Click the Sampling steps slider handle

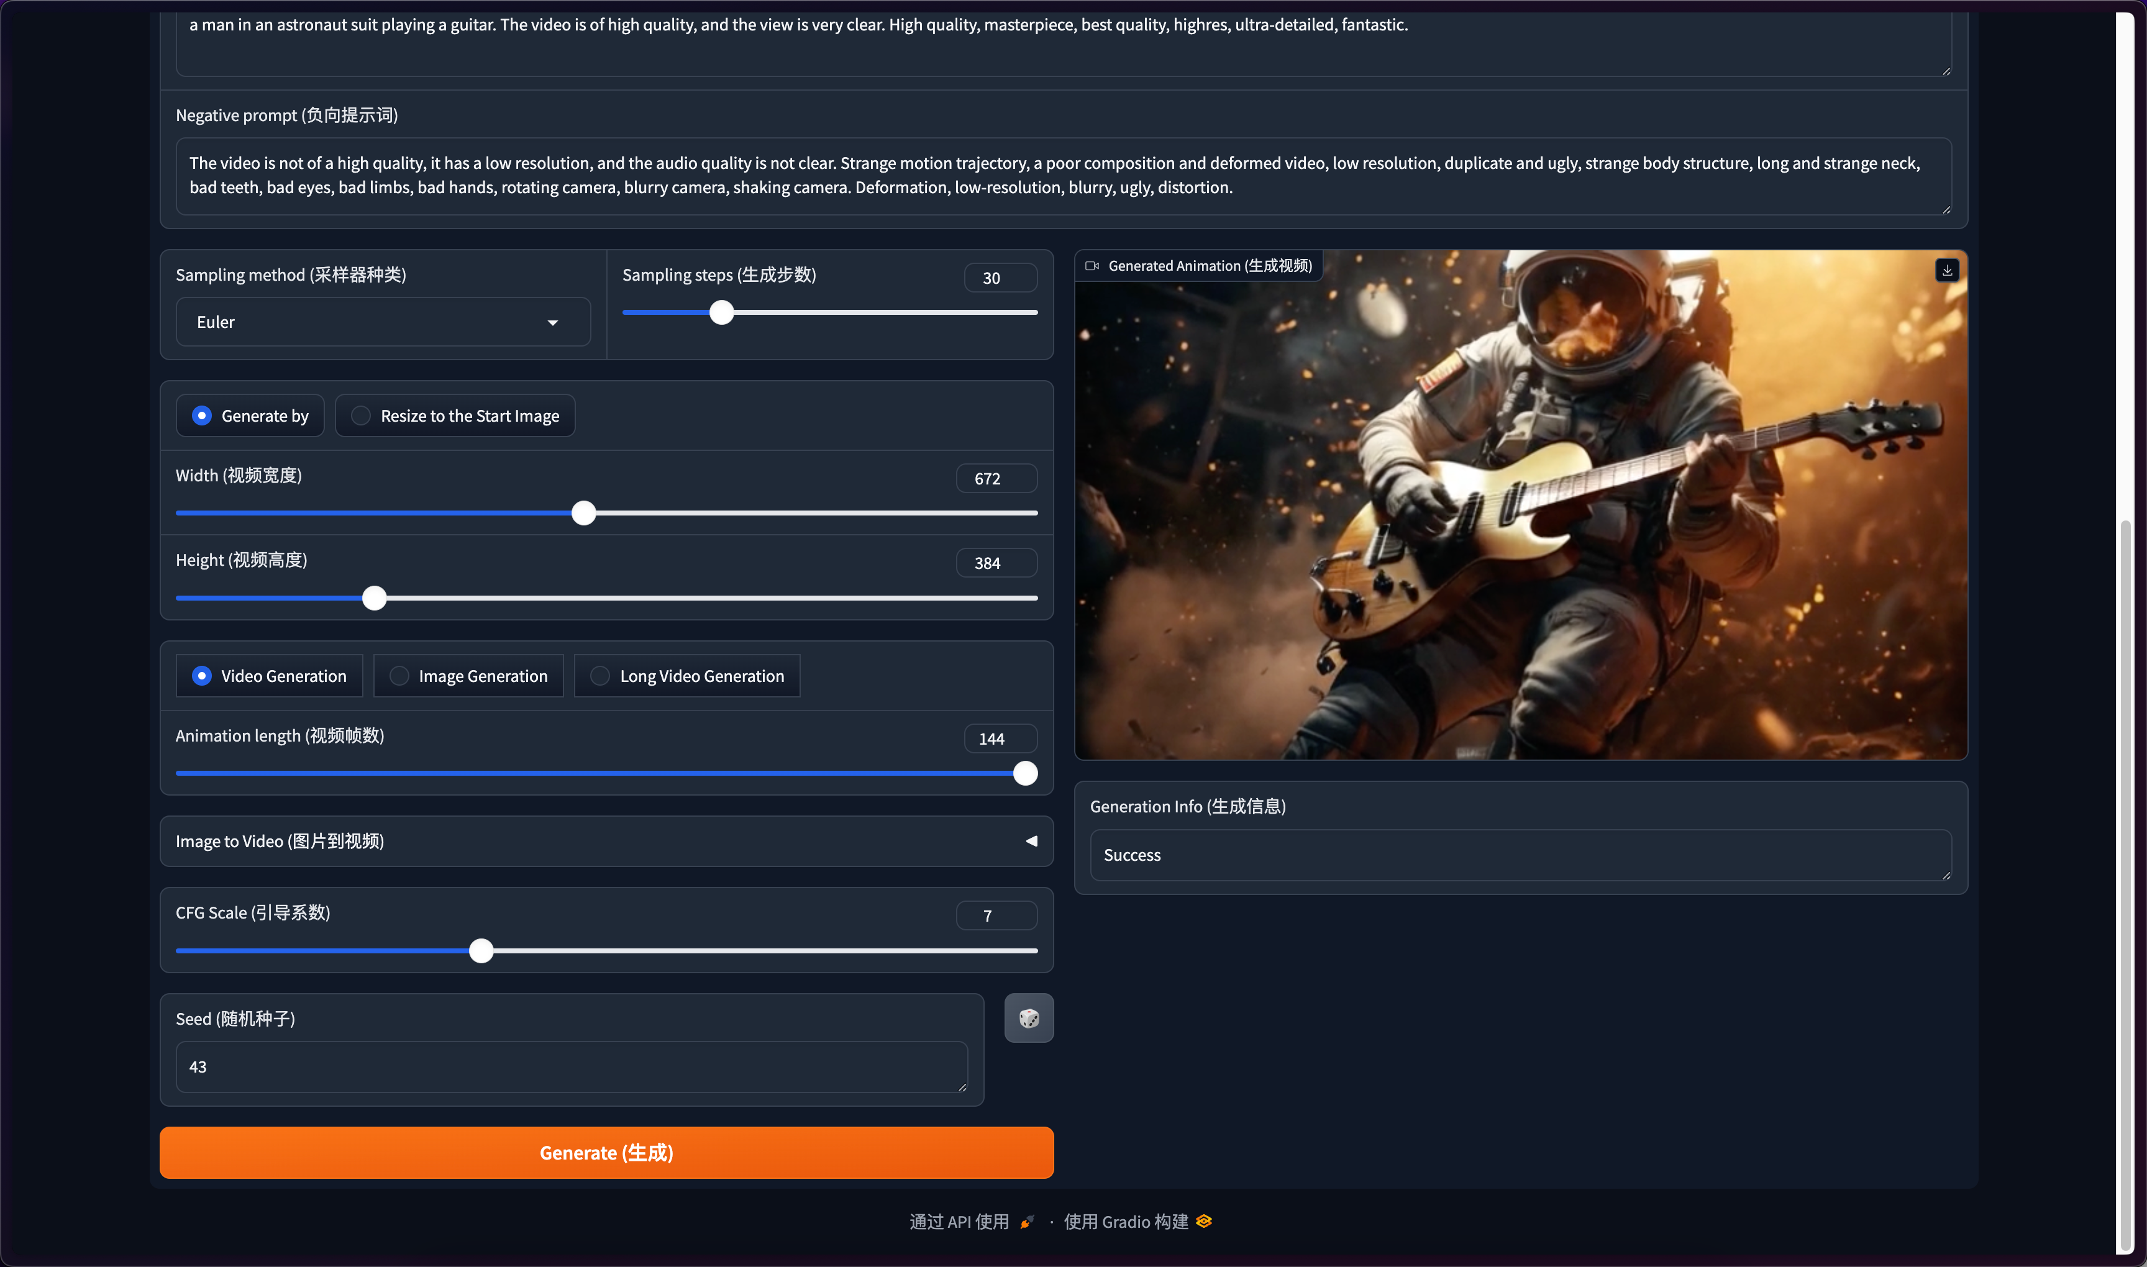[722, 312]
